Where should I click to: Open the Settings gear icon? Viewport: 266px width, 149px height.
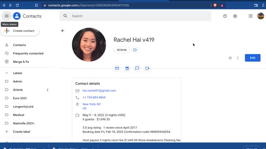pos(235,16)
